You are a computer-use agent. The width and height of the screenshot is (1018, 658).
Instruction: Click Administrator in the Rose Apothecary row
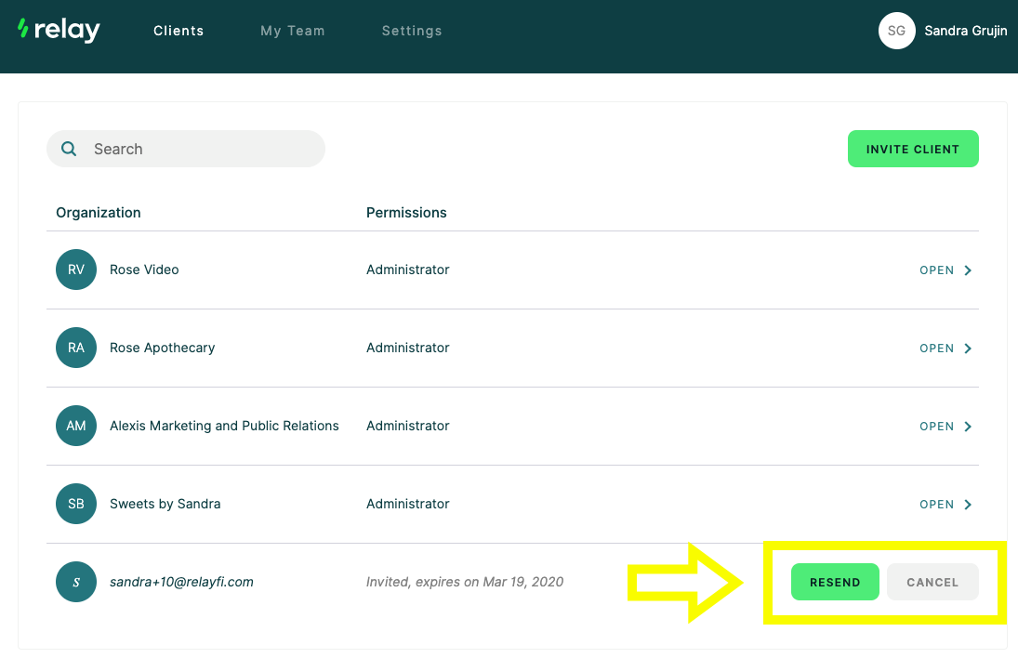pyautogui.click(x=408, y=348)
